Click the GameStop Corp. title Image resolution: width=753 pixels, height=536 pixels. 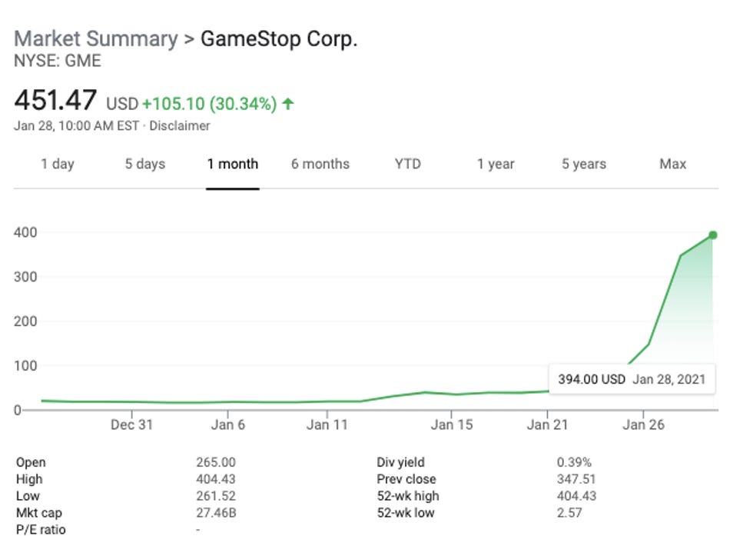click(279, 39)
